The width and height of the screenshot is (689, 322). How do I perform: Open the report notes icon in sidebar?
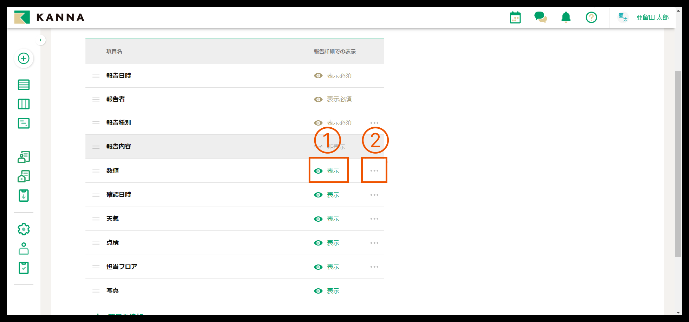24,123
